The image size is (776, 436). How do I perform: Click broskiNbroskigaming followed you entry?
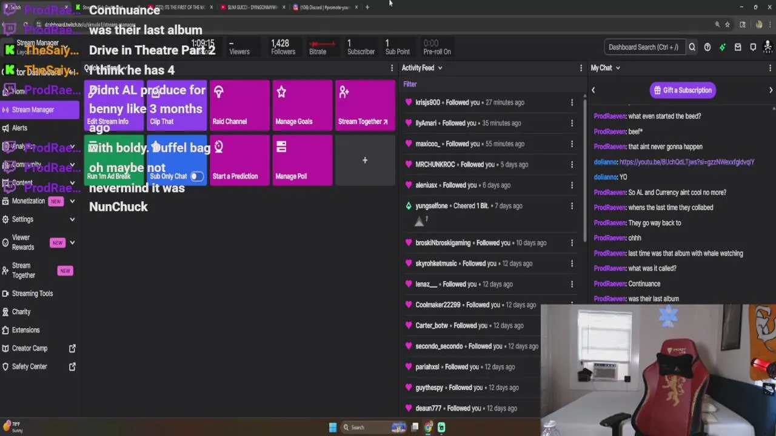489,243
